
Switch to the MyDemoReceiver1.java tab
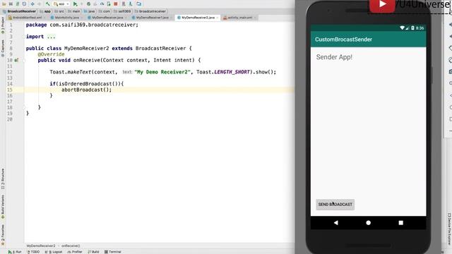click(152, 18)
